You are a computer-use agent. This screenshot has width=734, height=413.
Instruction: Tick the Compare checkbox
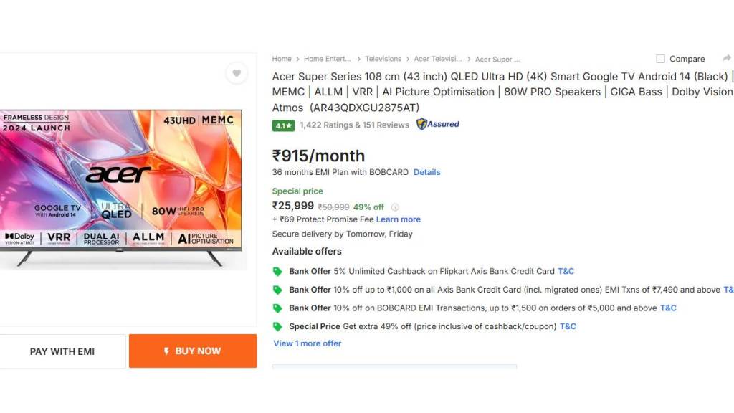pyautogui.click(x=660, y=59)
